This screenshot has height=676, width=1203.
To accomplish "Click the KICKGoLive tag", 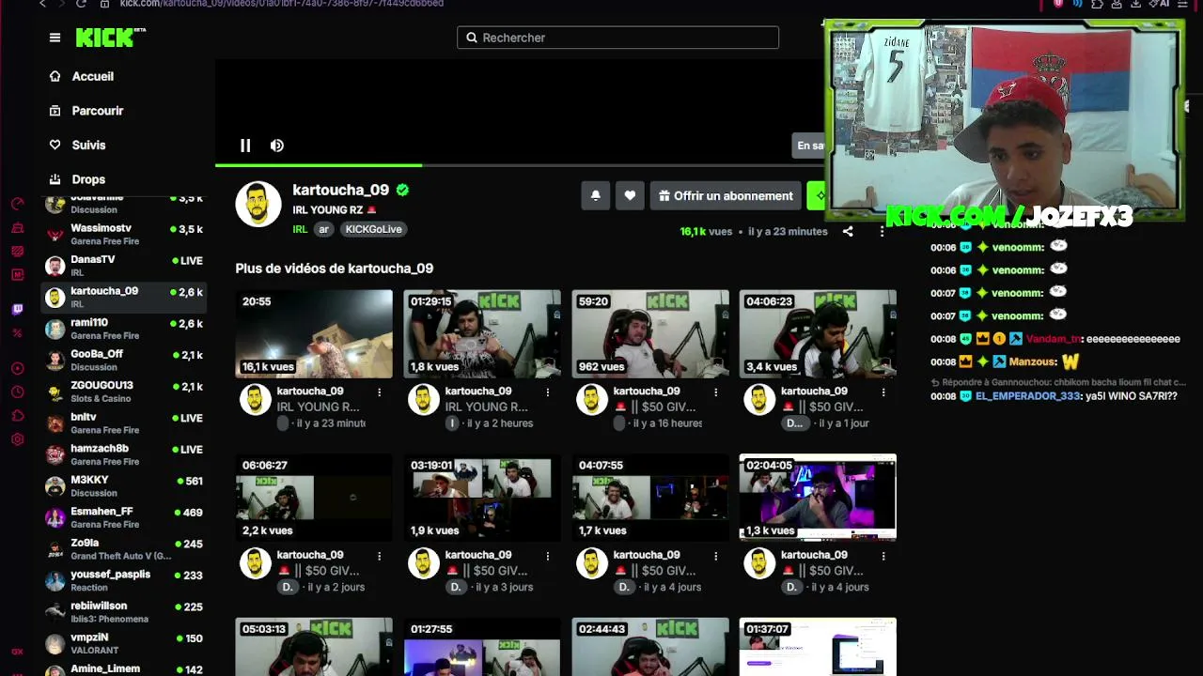I will [373, 229].
